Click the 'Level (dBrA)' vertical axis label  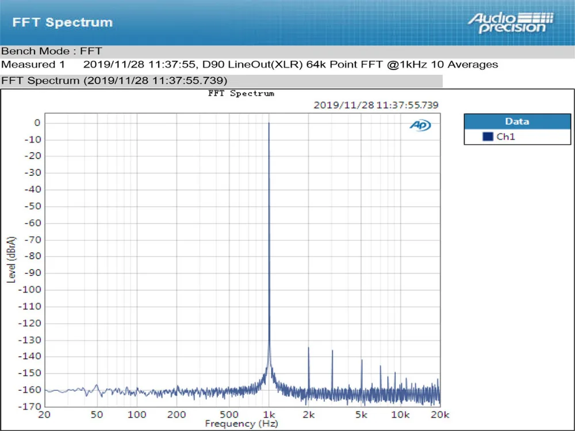click(x=11, y=260)
